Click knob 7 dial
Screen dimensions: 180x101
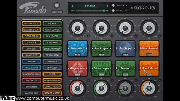tap(125, 88)
